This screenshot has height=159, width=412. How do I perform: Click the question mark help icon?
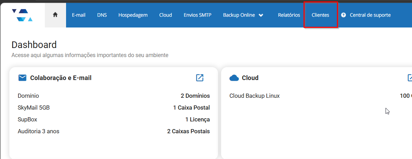pyautogui.click(x=344, y=15)
